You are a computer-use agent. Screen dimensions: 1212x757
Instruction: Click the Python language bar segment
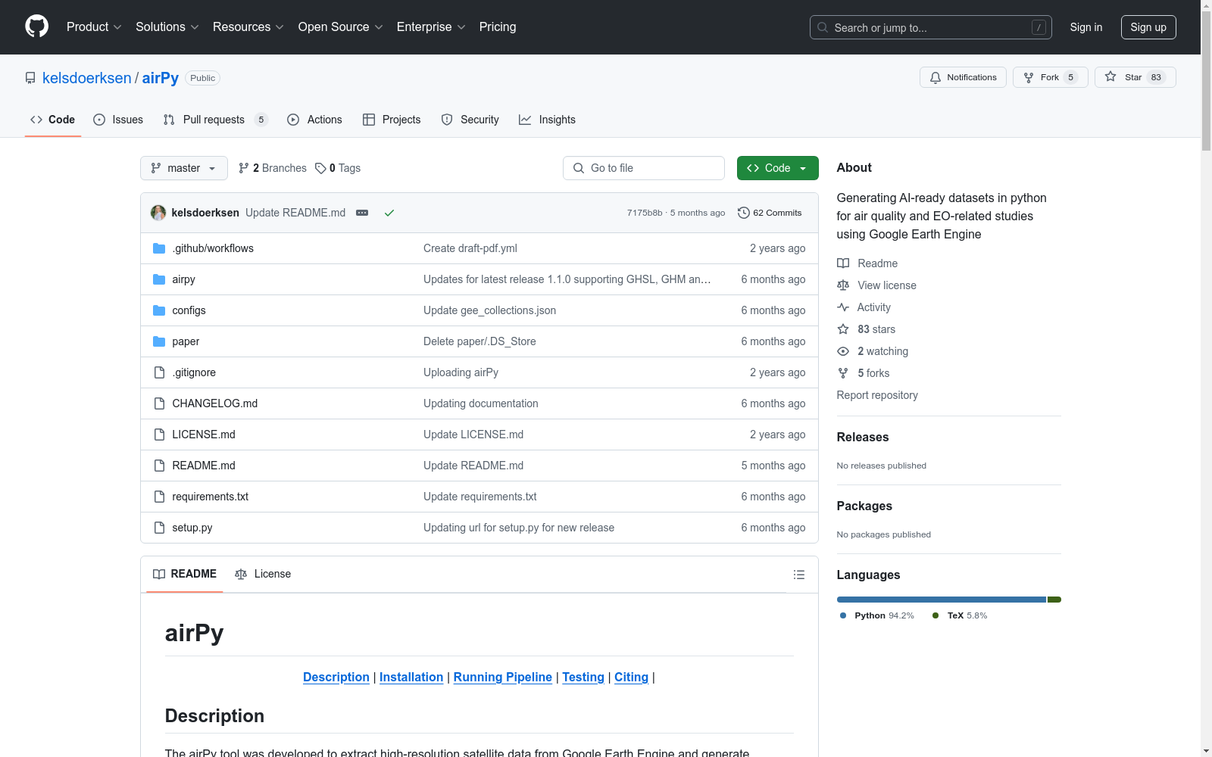tap(942, 600)
